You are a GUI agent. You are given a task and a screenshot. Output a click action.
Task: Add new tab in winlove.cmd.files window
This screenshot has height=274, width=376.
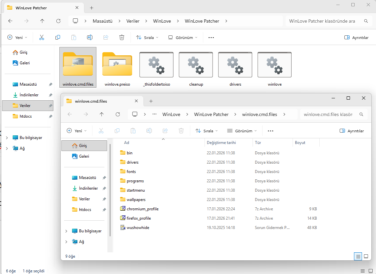click(151, 101)
